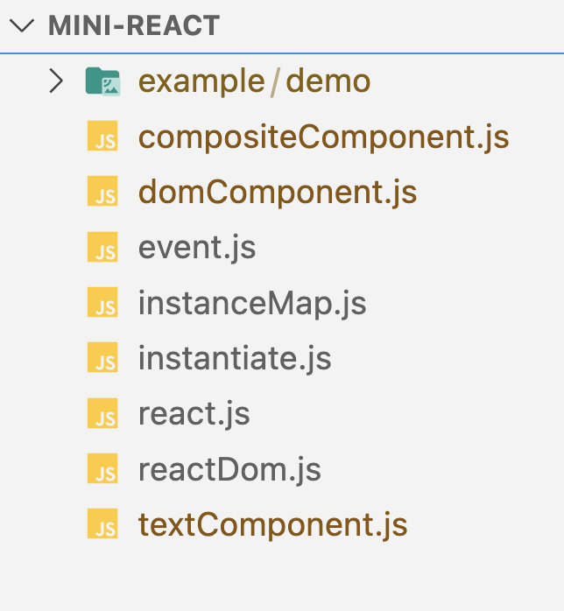Screen dimensions: 564x611
Task: Open the instantiate.js file
Action: 235,360
